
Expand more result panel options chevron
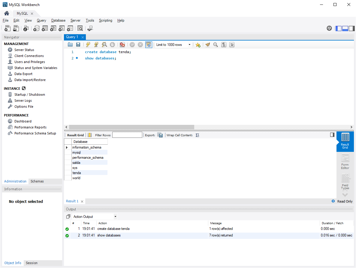tap(345, 195)
